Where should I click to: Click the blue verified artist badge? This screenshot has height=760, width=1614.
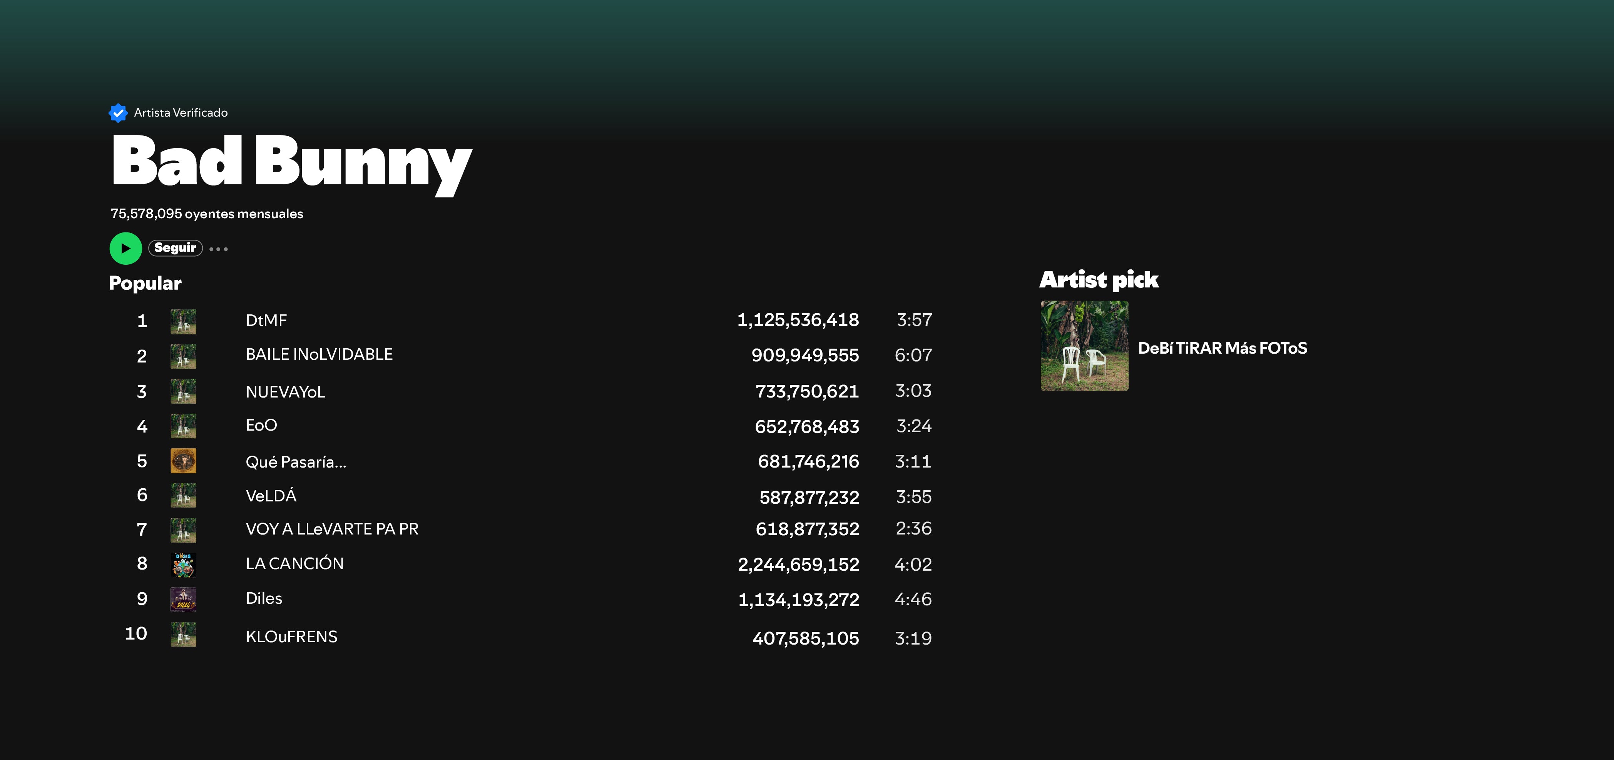point(118,113)
